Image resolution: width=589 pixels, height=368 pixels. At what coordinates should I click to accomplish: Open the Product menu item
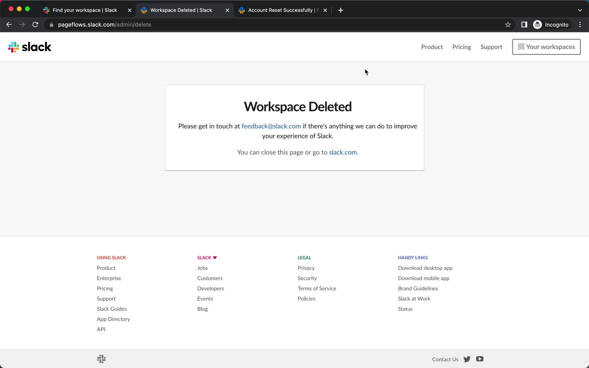click(x=432, y=47)
